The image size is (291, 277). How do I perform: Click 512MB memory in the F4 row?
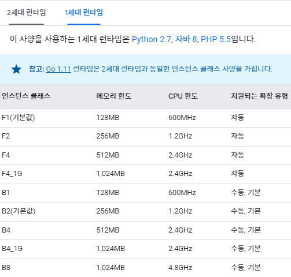click(x=108, y=155)
